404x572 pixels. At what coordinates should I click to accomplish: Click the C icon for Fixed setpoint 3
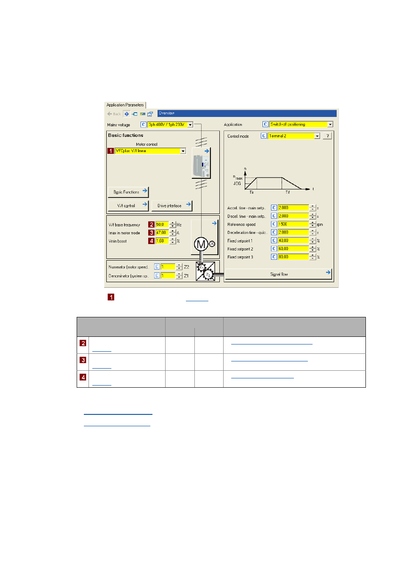pyautogui.click(x=274, y=257)
